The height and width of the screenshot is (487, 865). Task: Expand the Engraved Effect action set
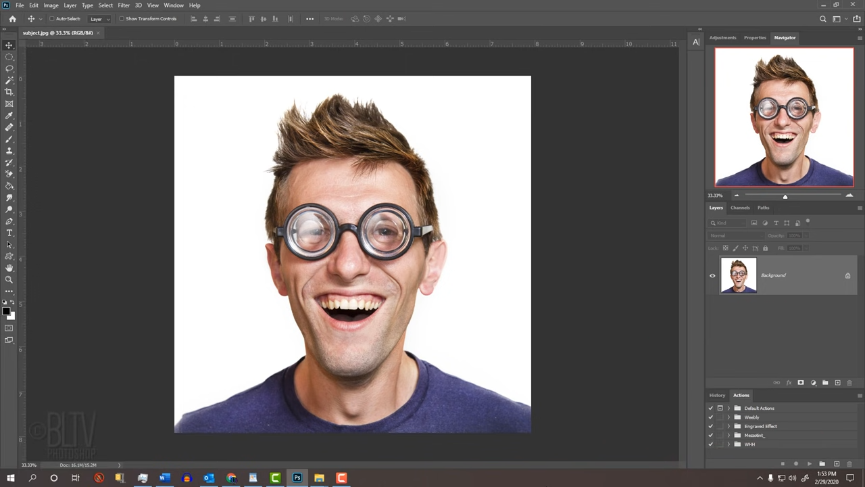(x=728, y=426)
